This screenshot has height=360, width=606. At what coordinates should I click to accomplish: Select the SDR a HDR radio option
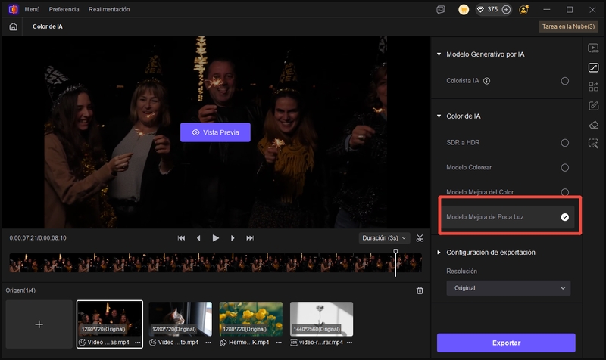(564, 142)
